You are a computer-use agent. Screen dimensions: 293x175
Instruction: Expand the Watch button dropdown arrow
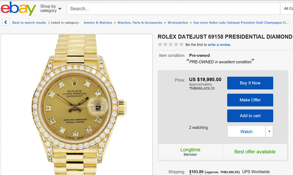[269, 131]
